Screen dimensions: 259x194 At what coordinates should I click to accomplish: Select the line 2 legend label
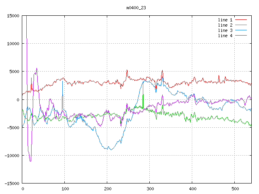coord(225,25)
